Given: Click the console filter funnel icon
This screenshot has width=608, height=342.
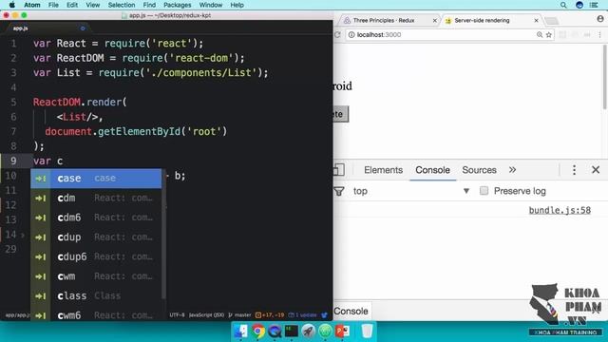Looking at the screenshot, I should 339,191.
